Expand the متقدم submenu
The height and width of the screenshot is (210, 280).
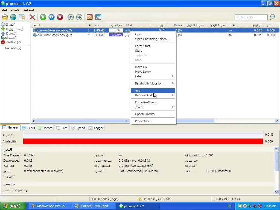point(153,107)
